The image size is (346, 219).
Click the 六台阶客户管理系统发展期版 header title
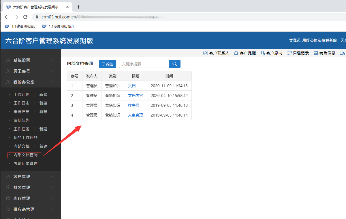click(49, 41)
